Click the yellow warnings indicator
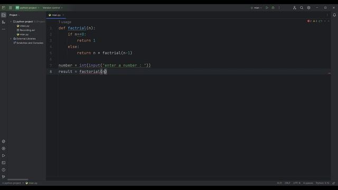The height and width of the screenshot is (190, 338). click(x=315, y=21)
